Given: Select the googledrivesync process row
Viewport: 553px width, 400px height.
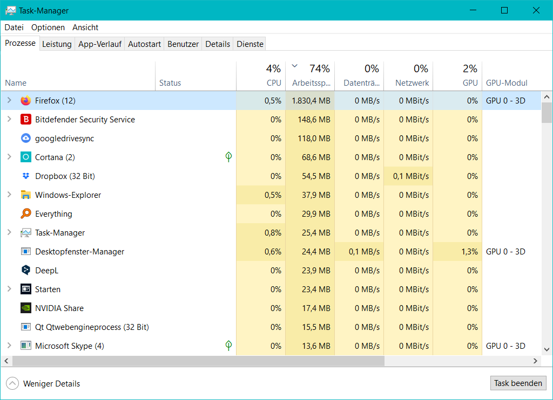Looking at the screenshot, I should pos(271,139).
